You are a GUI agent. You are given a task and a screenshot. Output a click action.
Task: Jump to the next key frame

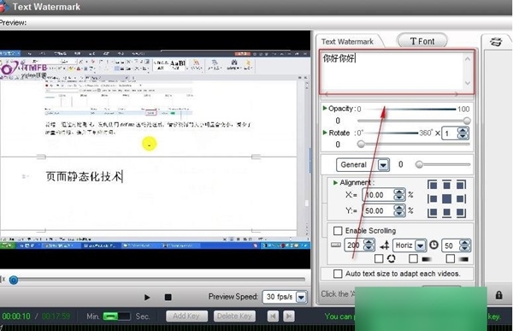(289, 316)
